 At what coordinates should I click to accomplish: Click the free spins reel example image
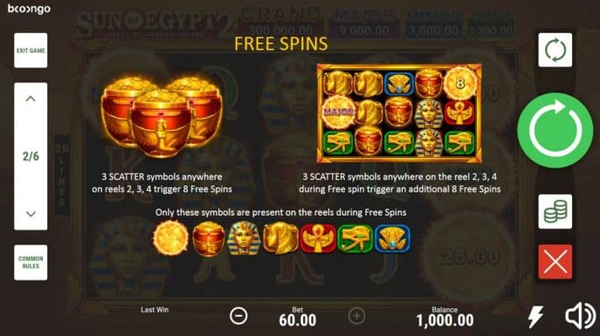[x=399, y=113]
